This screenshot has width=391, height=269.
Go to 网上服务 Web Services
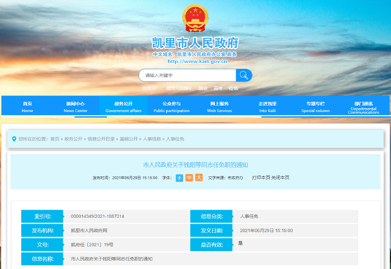click(219, 107)
